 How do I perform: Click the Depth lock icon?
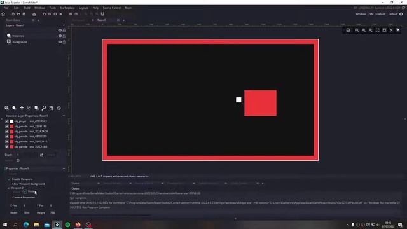pyautogui.click(x=41, y=155)
